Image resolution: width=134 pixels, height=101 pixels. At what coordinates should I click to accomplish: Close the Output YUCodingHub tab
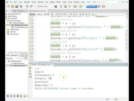click(x=52, y=65)
